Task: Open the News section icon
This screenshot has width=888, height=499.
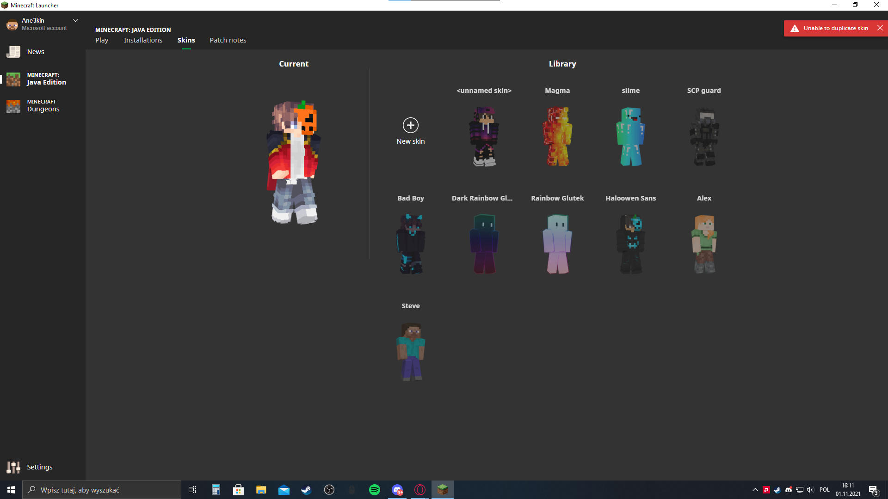Action: point(13,52)
